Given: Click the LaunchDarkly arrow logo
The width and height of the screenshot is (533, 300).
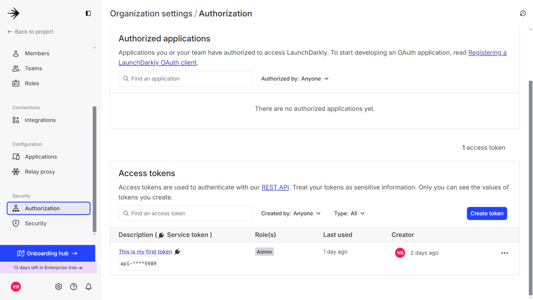Looking at the screenshot, I should [x=14, y=14].
